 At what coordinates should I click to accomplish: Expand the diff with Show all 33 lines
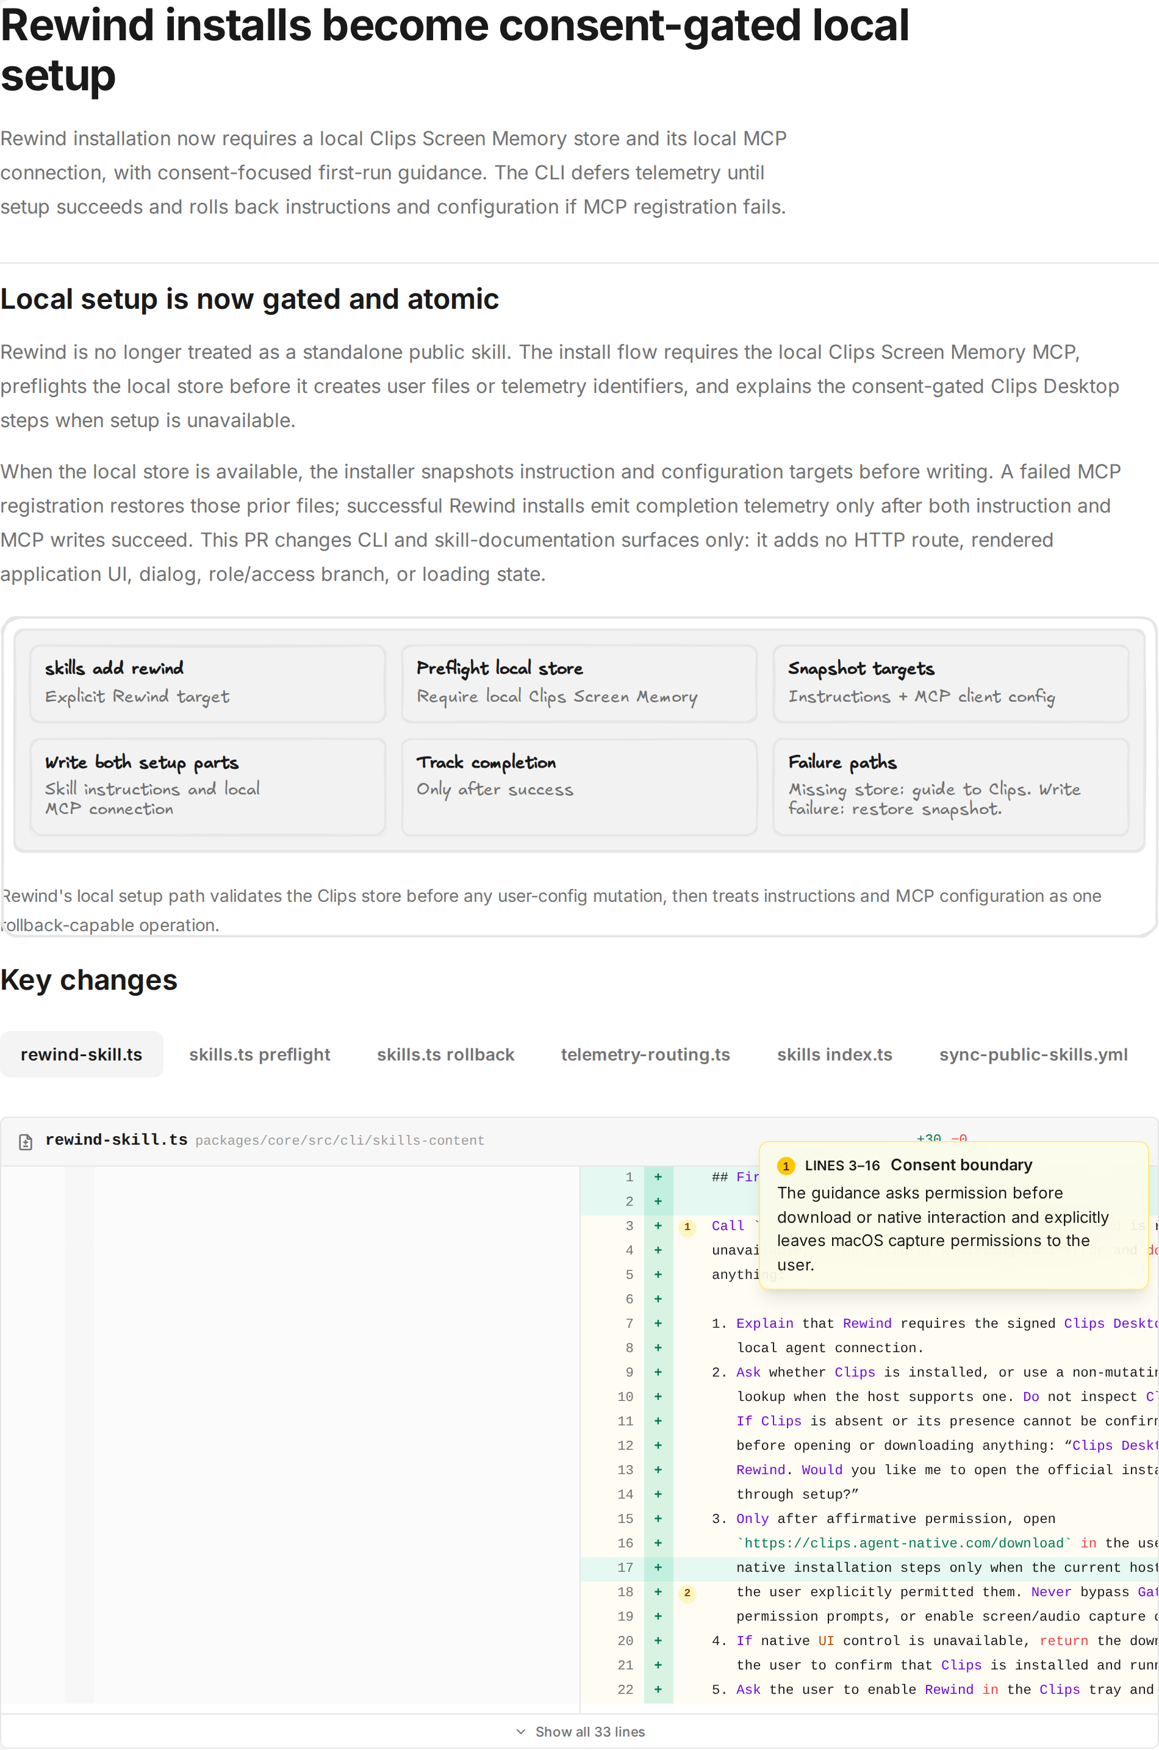[x=579, y=1732]
